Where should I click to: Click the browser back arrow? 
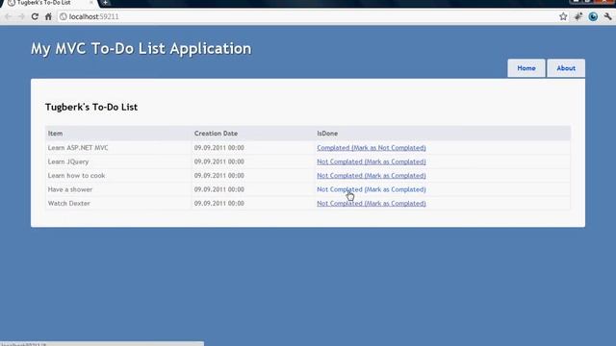8,16
